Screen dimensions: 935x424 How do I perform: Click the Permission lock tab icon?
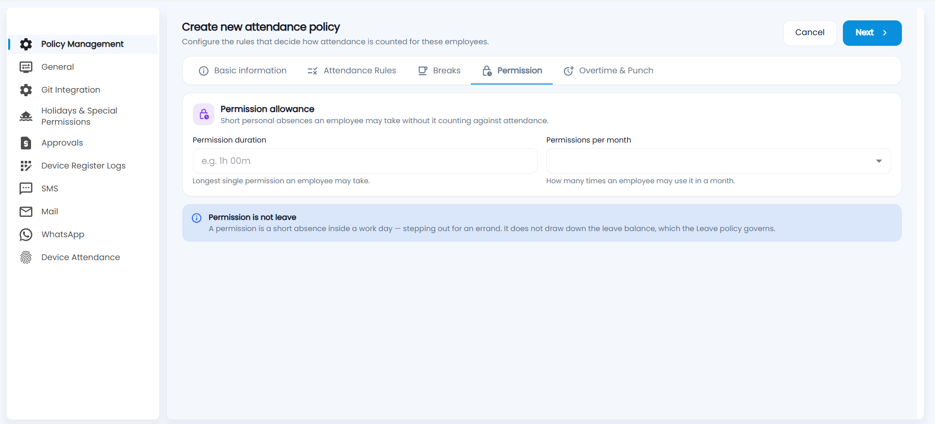pos(487,71)
